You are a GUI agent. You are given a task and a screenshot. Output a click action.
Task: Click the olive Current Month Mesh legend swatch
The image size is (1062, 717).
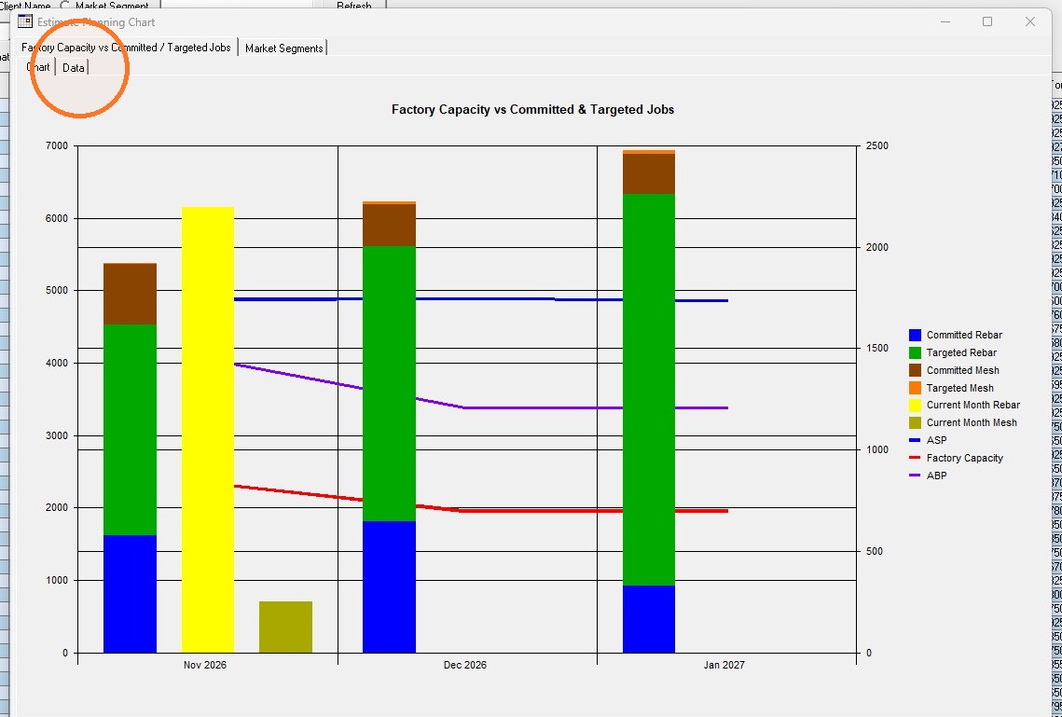click(x=915, y=423)
